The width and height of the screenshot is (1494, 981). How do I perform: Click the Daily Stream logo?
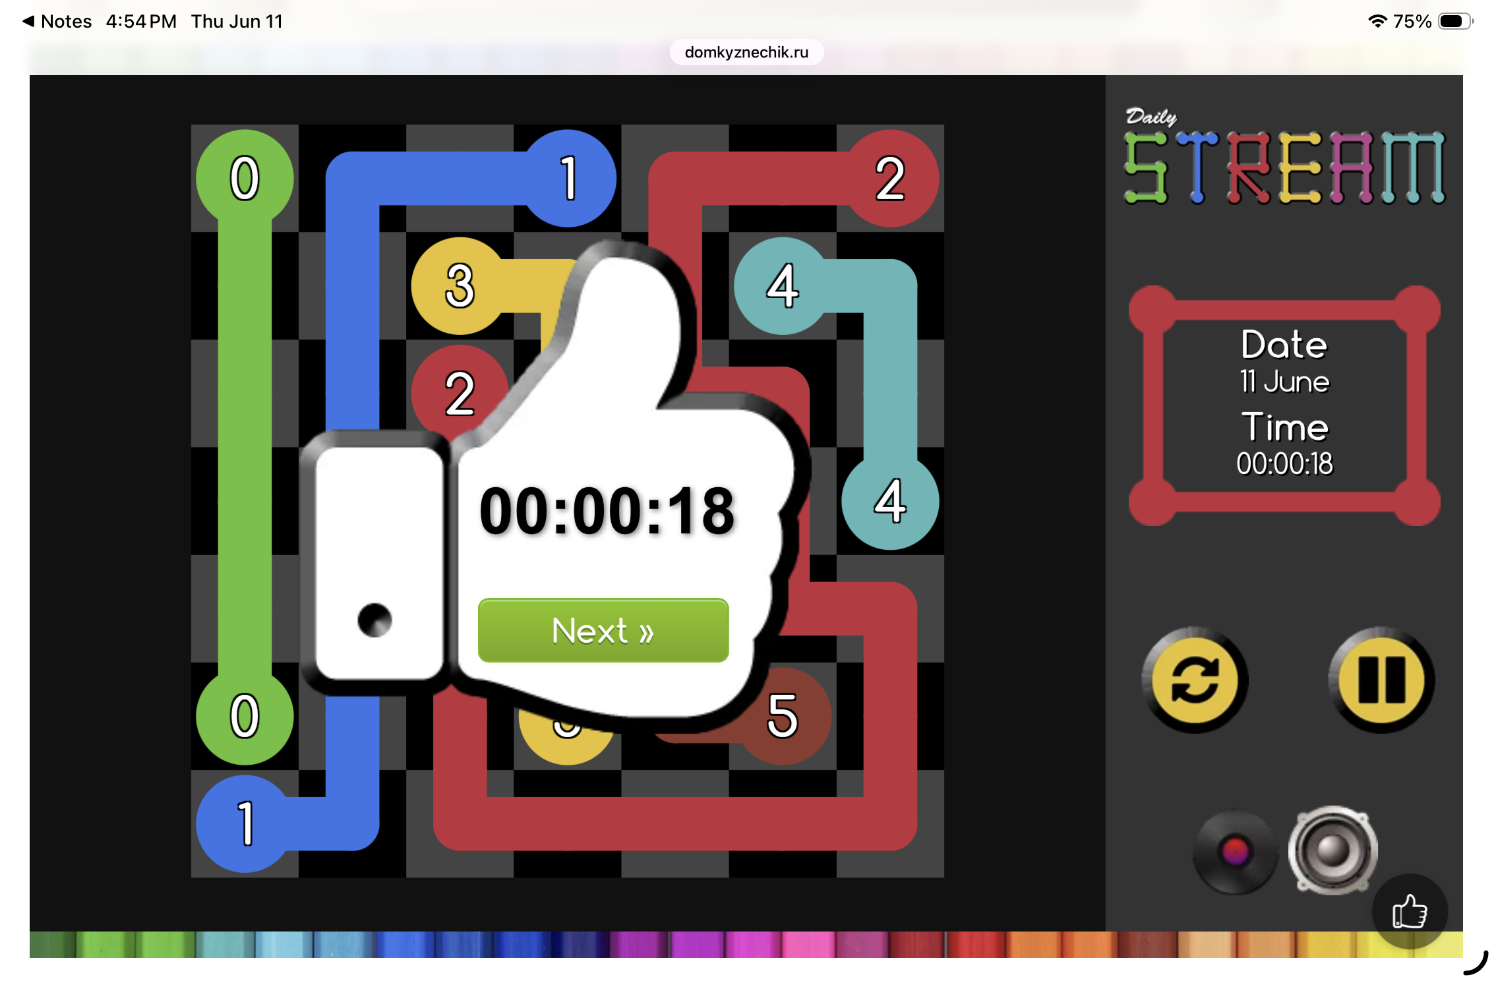point(1284,157)
